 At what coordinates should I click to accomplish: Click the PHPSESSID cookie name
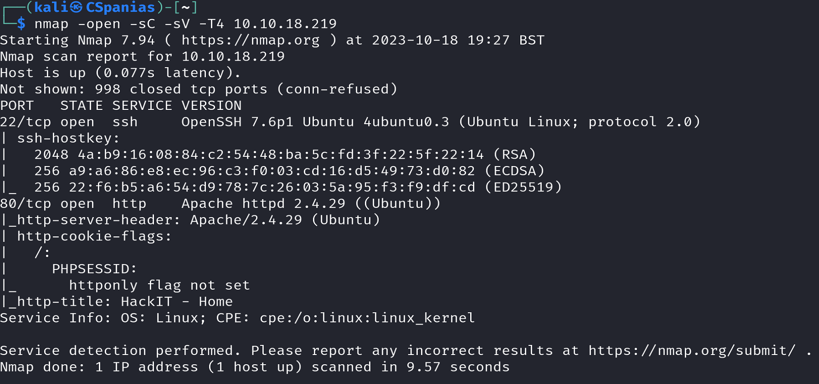pos(94,269)
